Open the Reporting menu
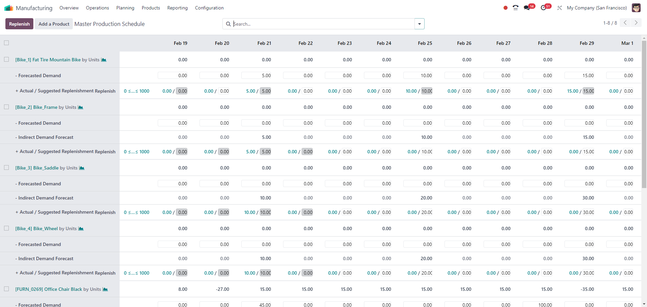647x307 pixels. coord(177,8)
